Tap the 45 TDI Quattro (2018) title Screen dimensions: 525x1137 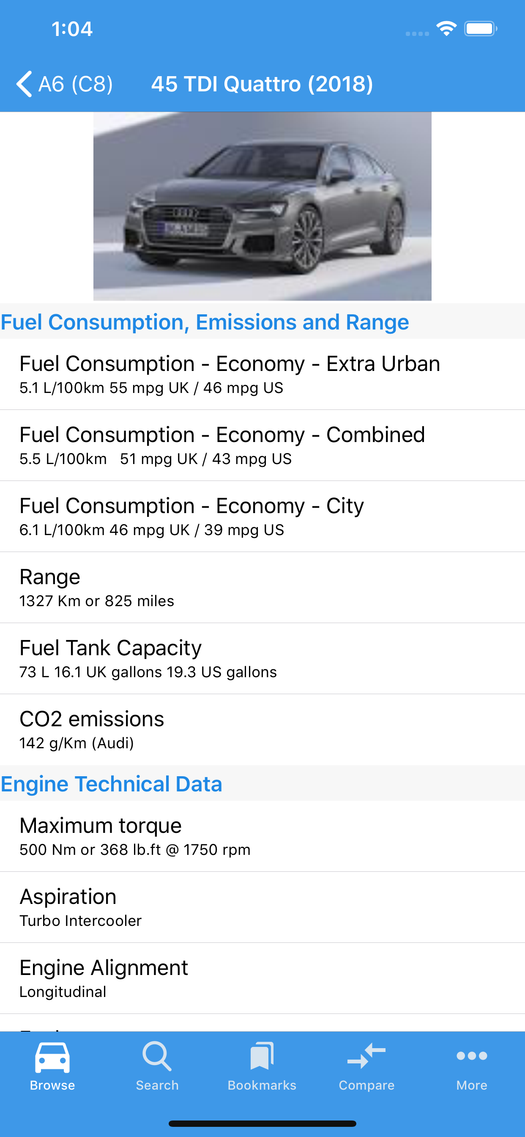(262, 84)
